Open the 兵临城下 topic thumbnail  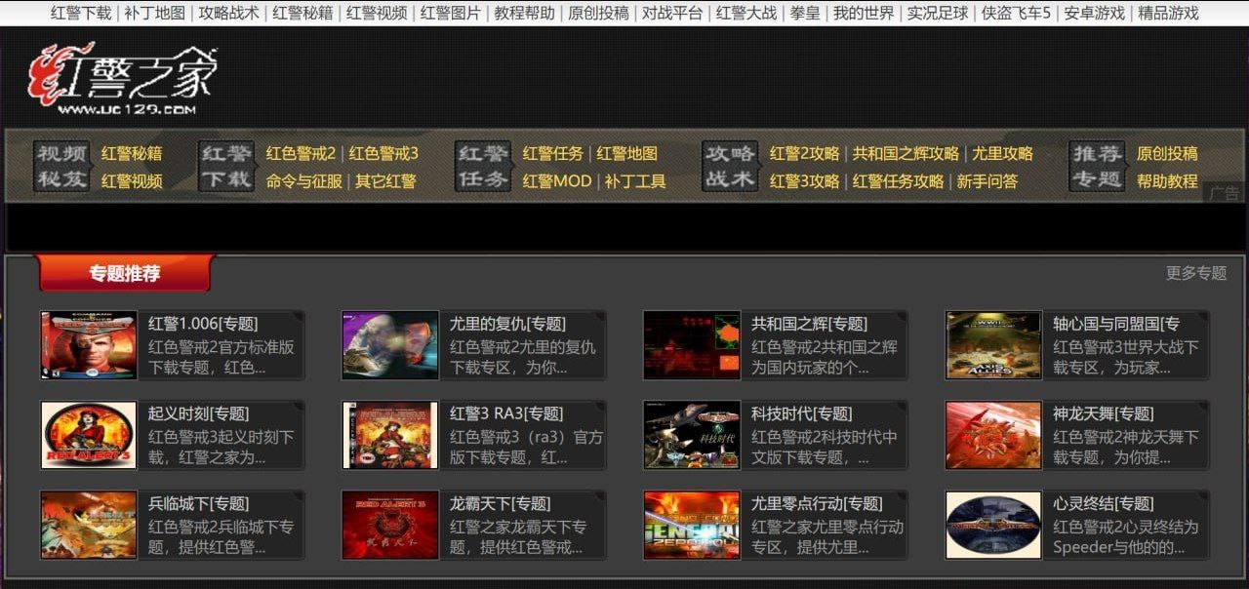89,525
